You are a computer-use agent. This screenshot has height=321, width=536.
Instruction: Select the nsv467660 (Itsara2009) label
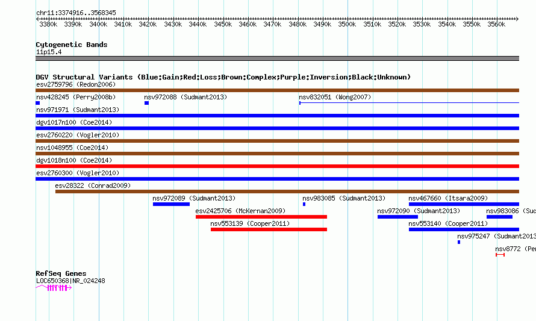[448, 198]
